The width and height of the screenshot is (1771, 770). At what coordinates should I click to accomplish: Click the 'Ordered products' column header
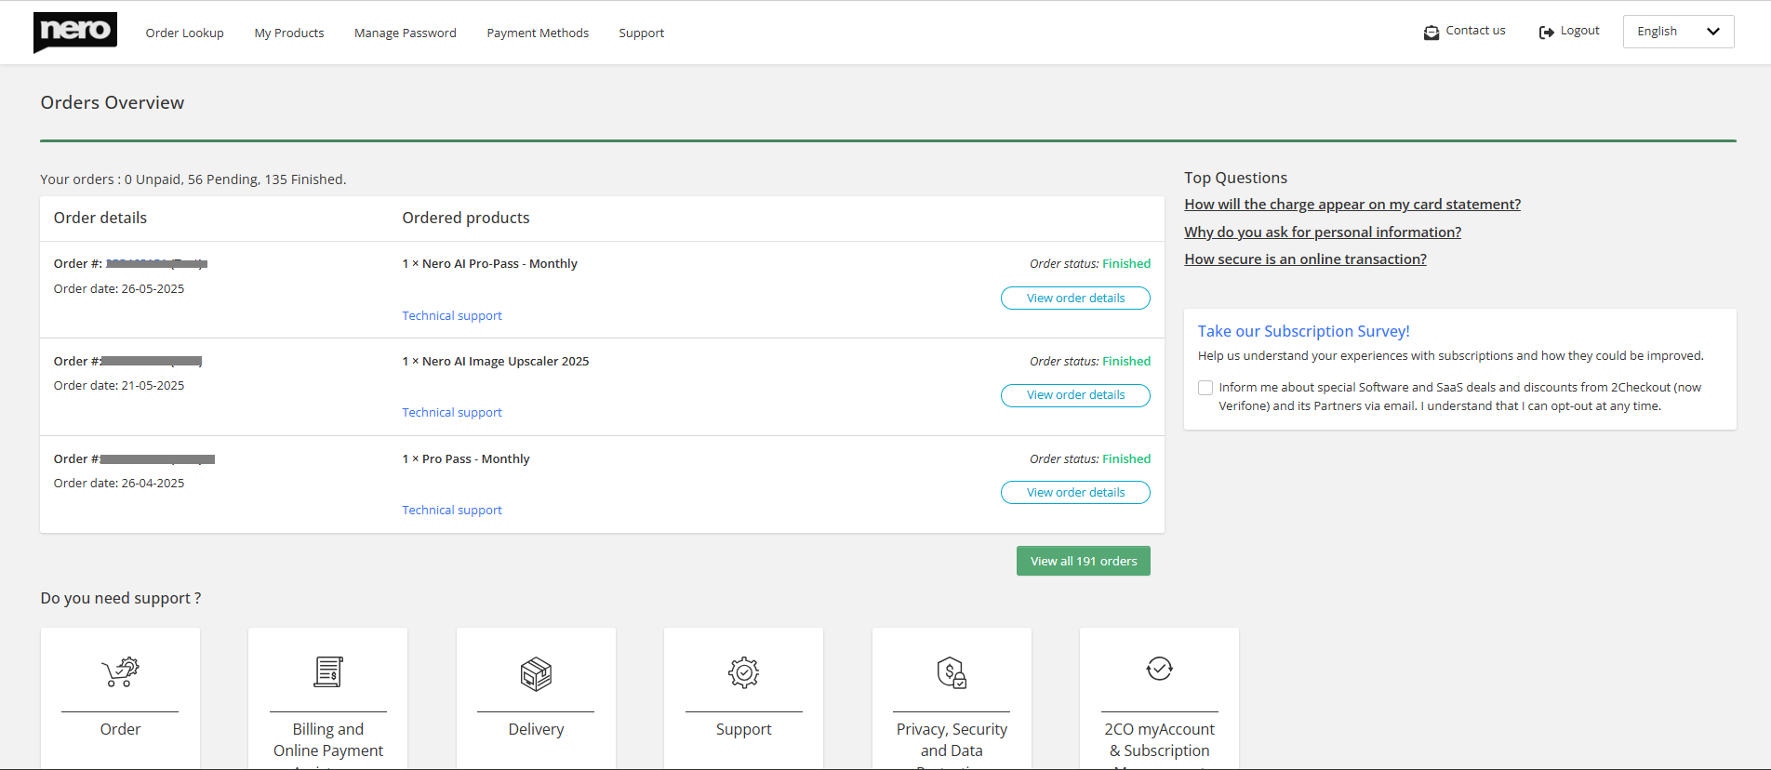(466, 218)
